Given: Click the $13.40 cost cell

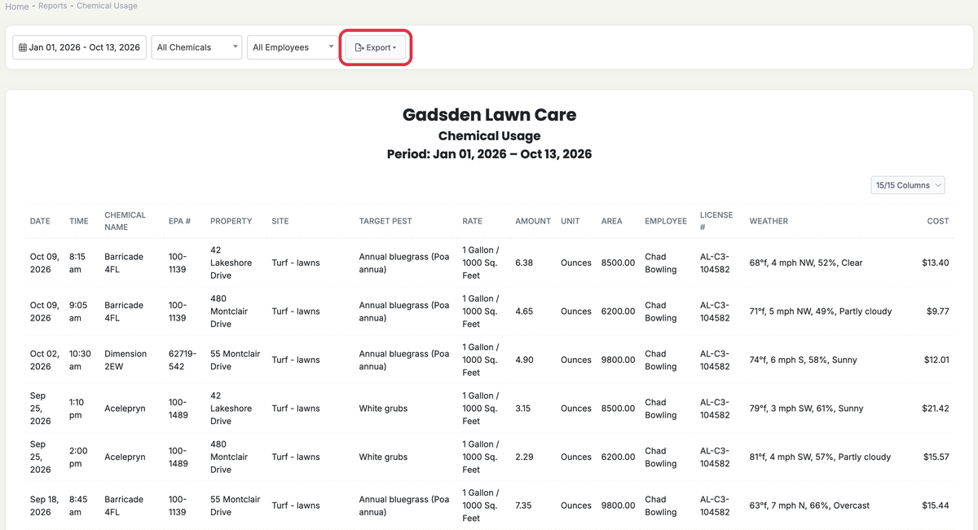Looking at the screenshot, I should [x=936, y=263].
